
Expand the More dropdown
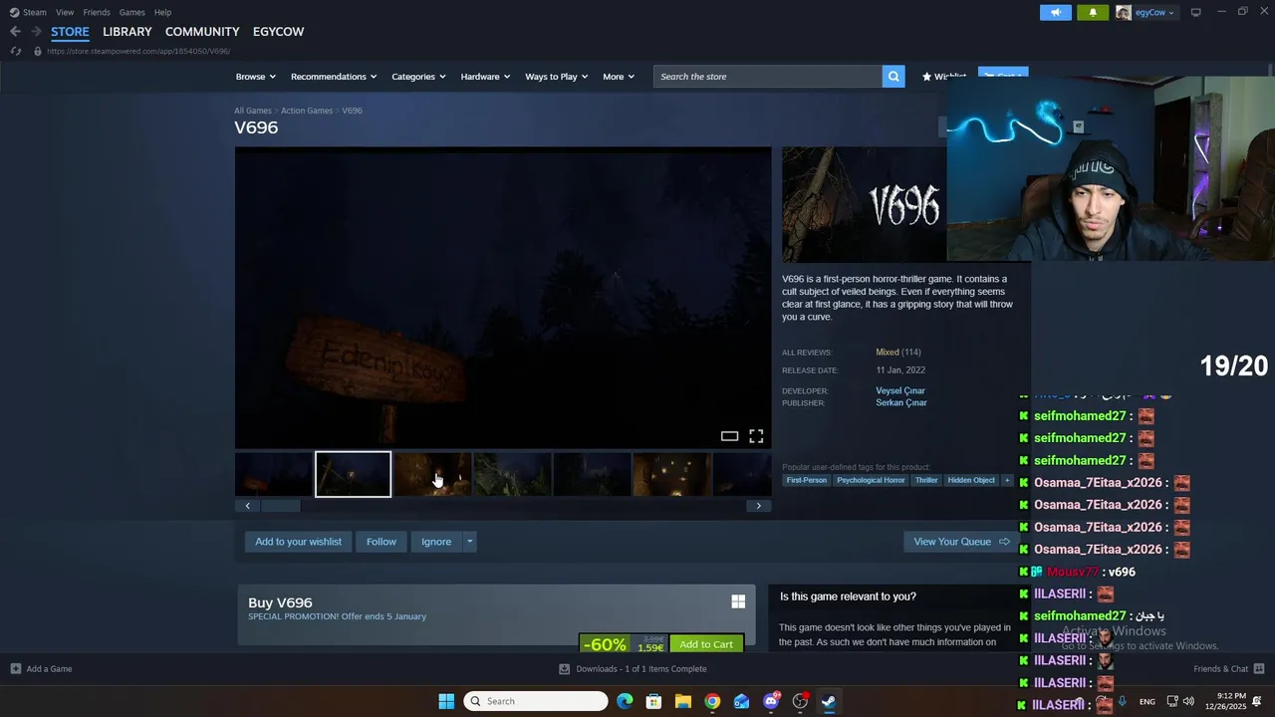619,77
